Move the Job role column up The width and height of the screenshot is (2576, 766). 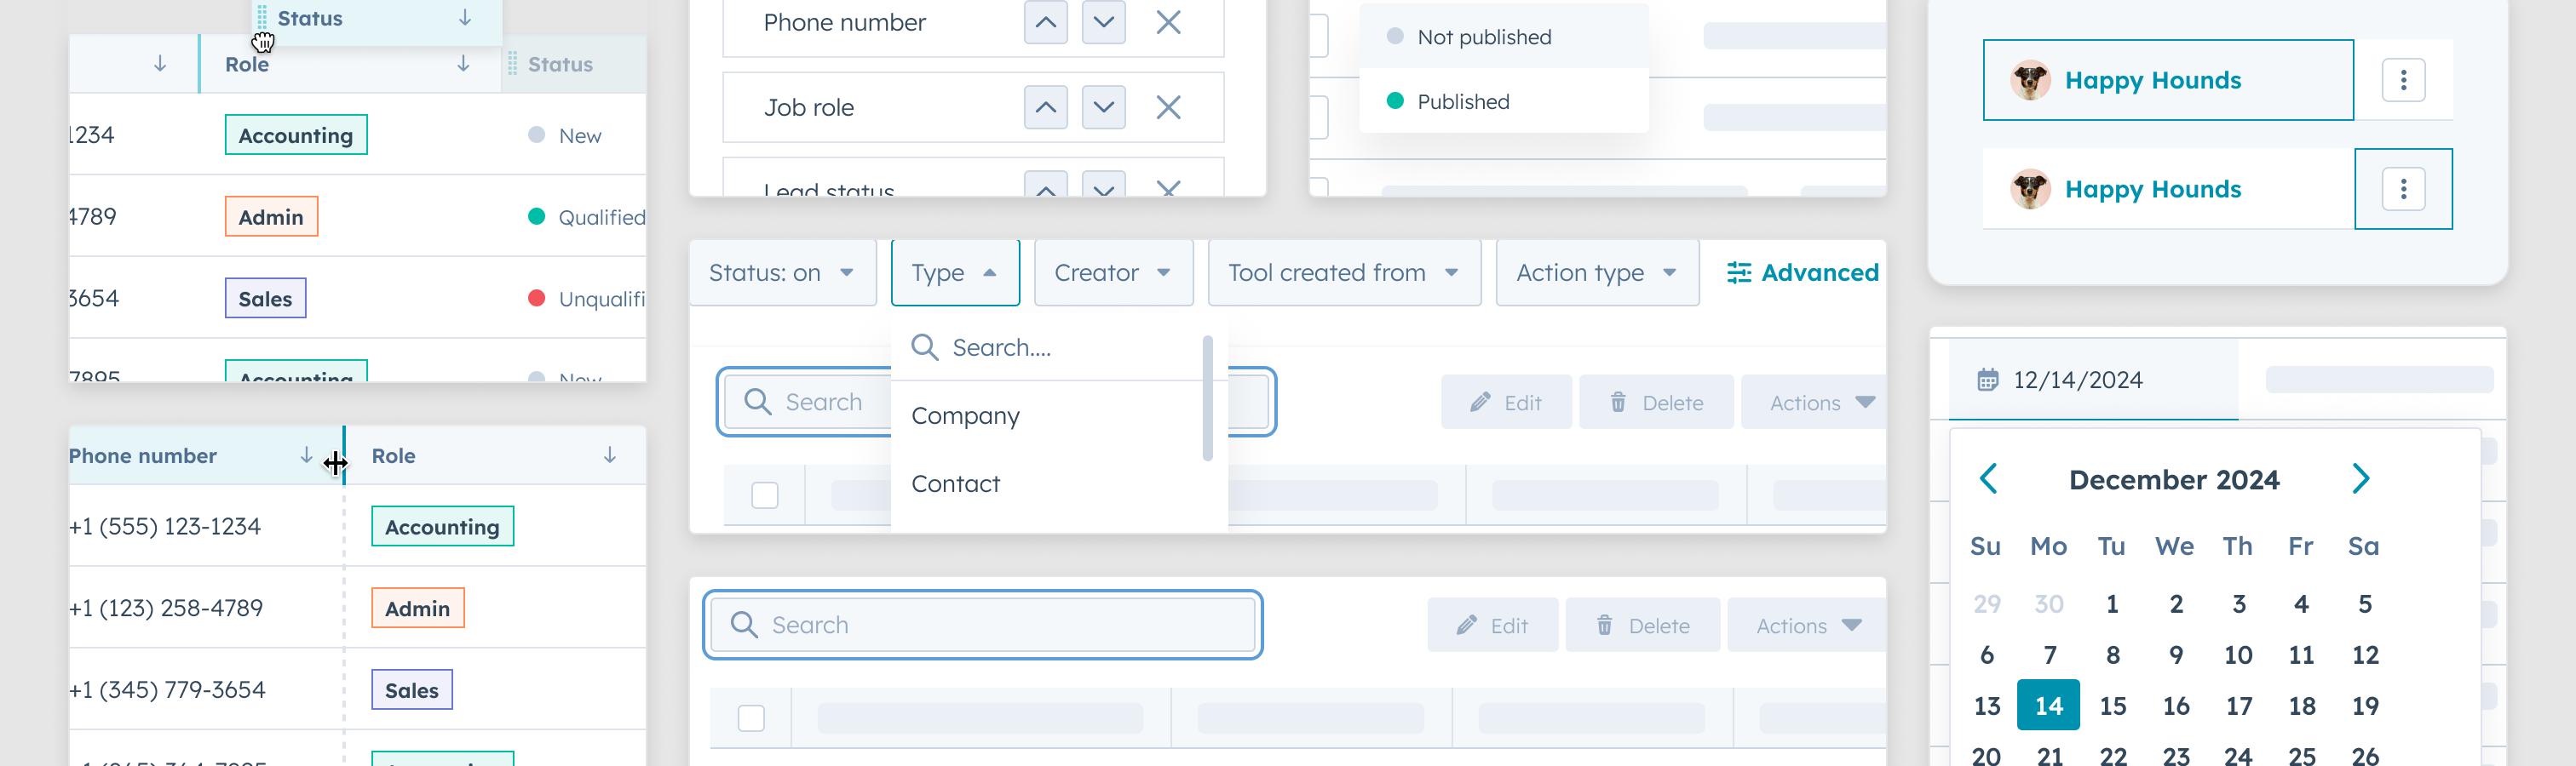pyautogui.click(x=1045, y=107)
